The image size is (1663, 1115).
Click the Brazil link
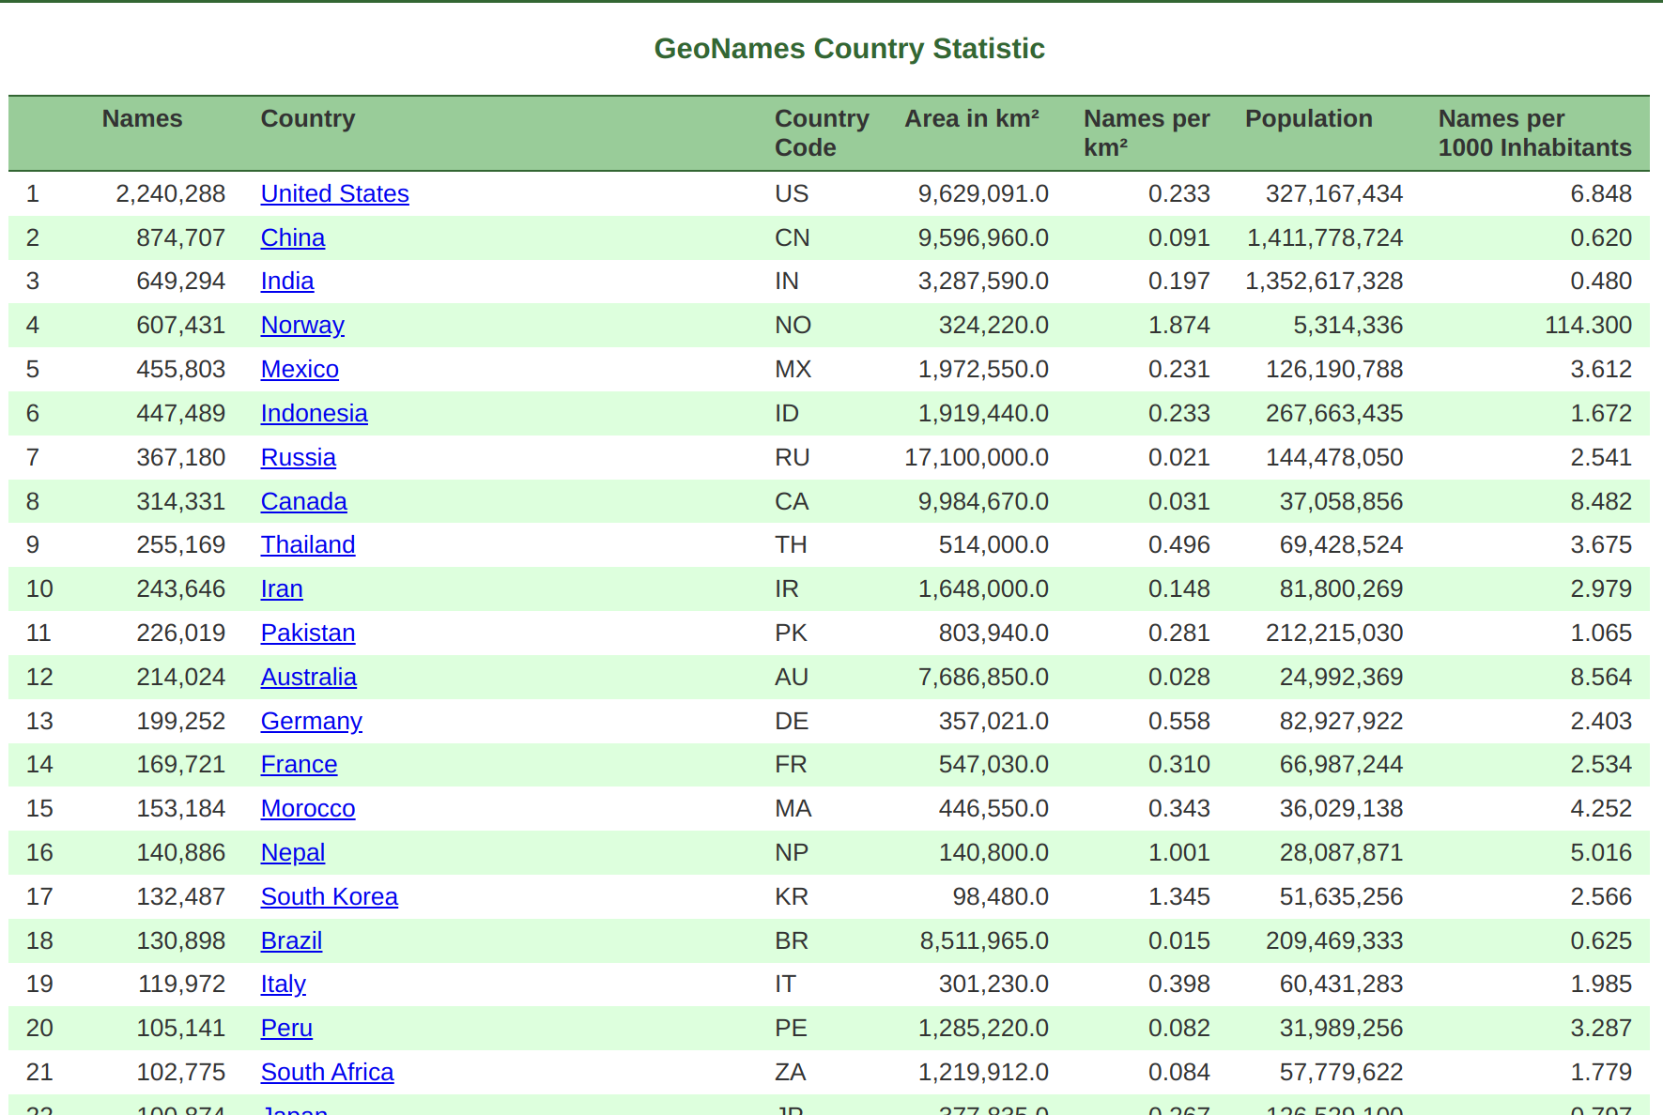point(291,940)
